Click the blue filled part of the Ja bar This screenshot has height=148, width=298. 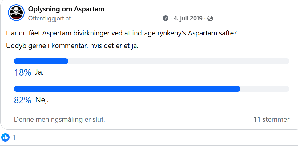(41, 61)
